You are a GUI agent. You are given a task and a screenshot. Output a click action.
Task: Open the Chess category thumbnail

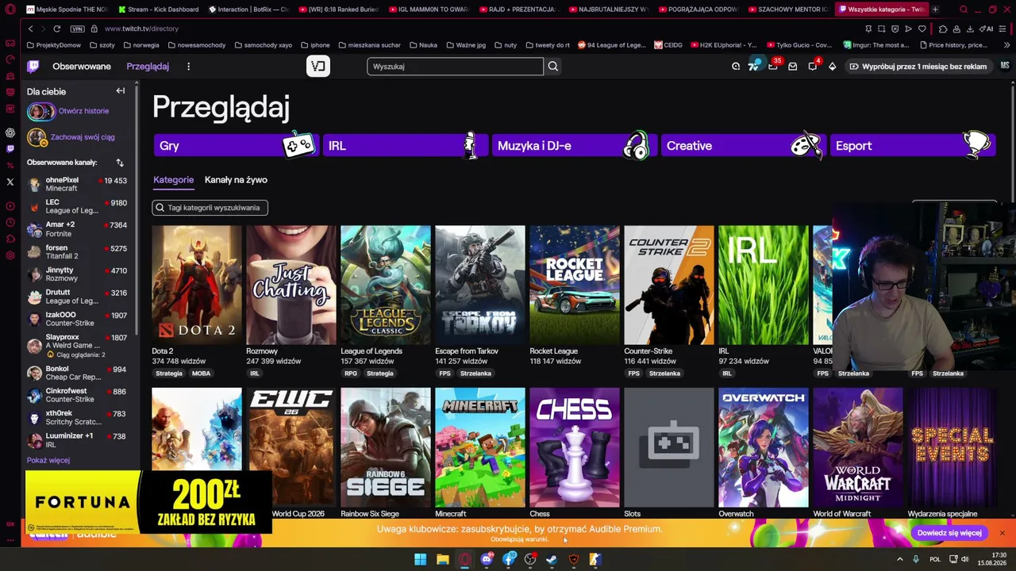[x=575, y=447]
